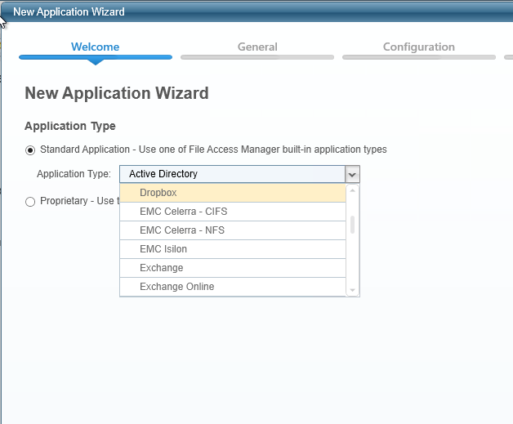
Task: Select Dropbox from the application list
Action: click(x=233, y=193)
